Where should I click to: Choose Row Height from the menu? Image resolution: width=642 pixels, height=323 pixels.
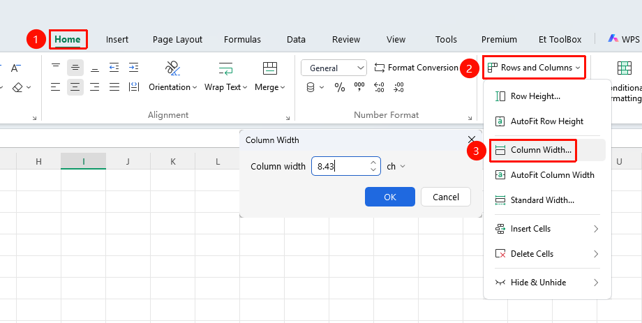point(547,96)
